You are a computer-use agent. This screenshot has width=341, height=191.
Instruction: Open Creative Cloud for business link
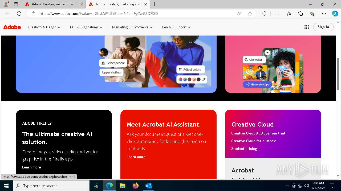click(254, 141)
